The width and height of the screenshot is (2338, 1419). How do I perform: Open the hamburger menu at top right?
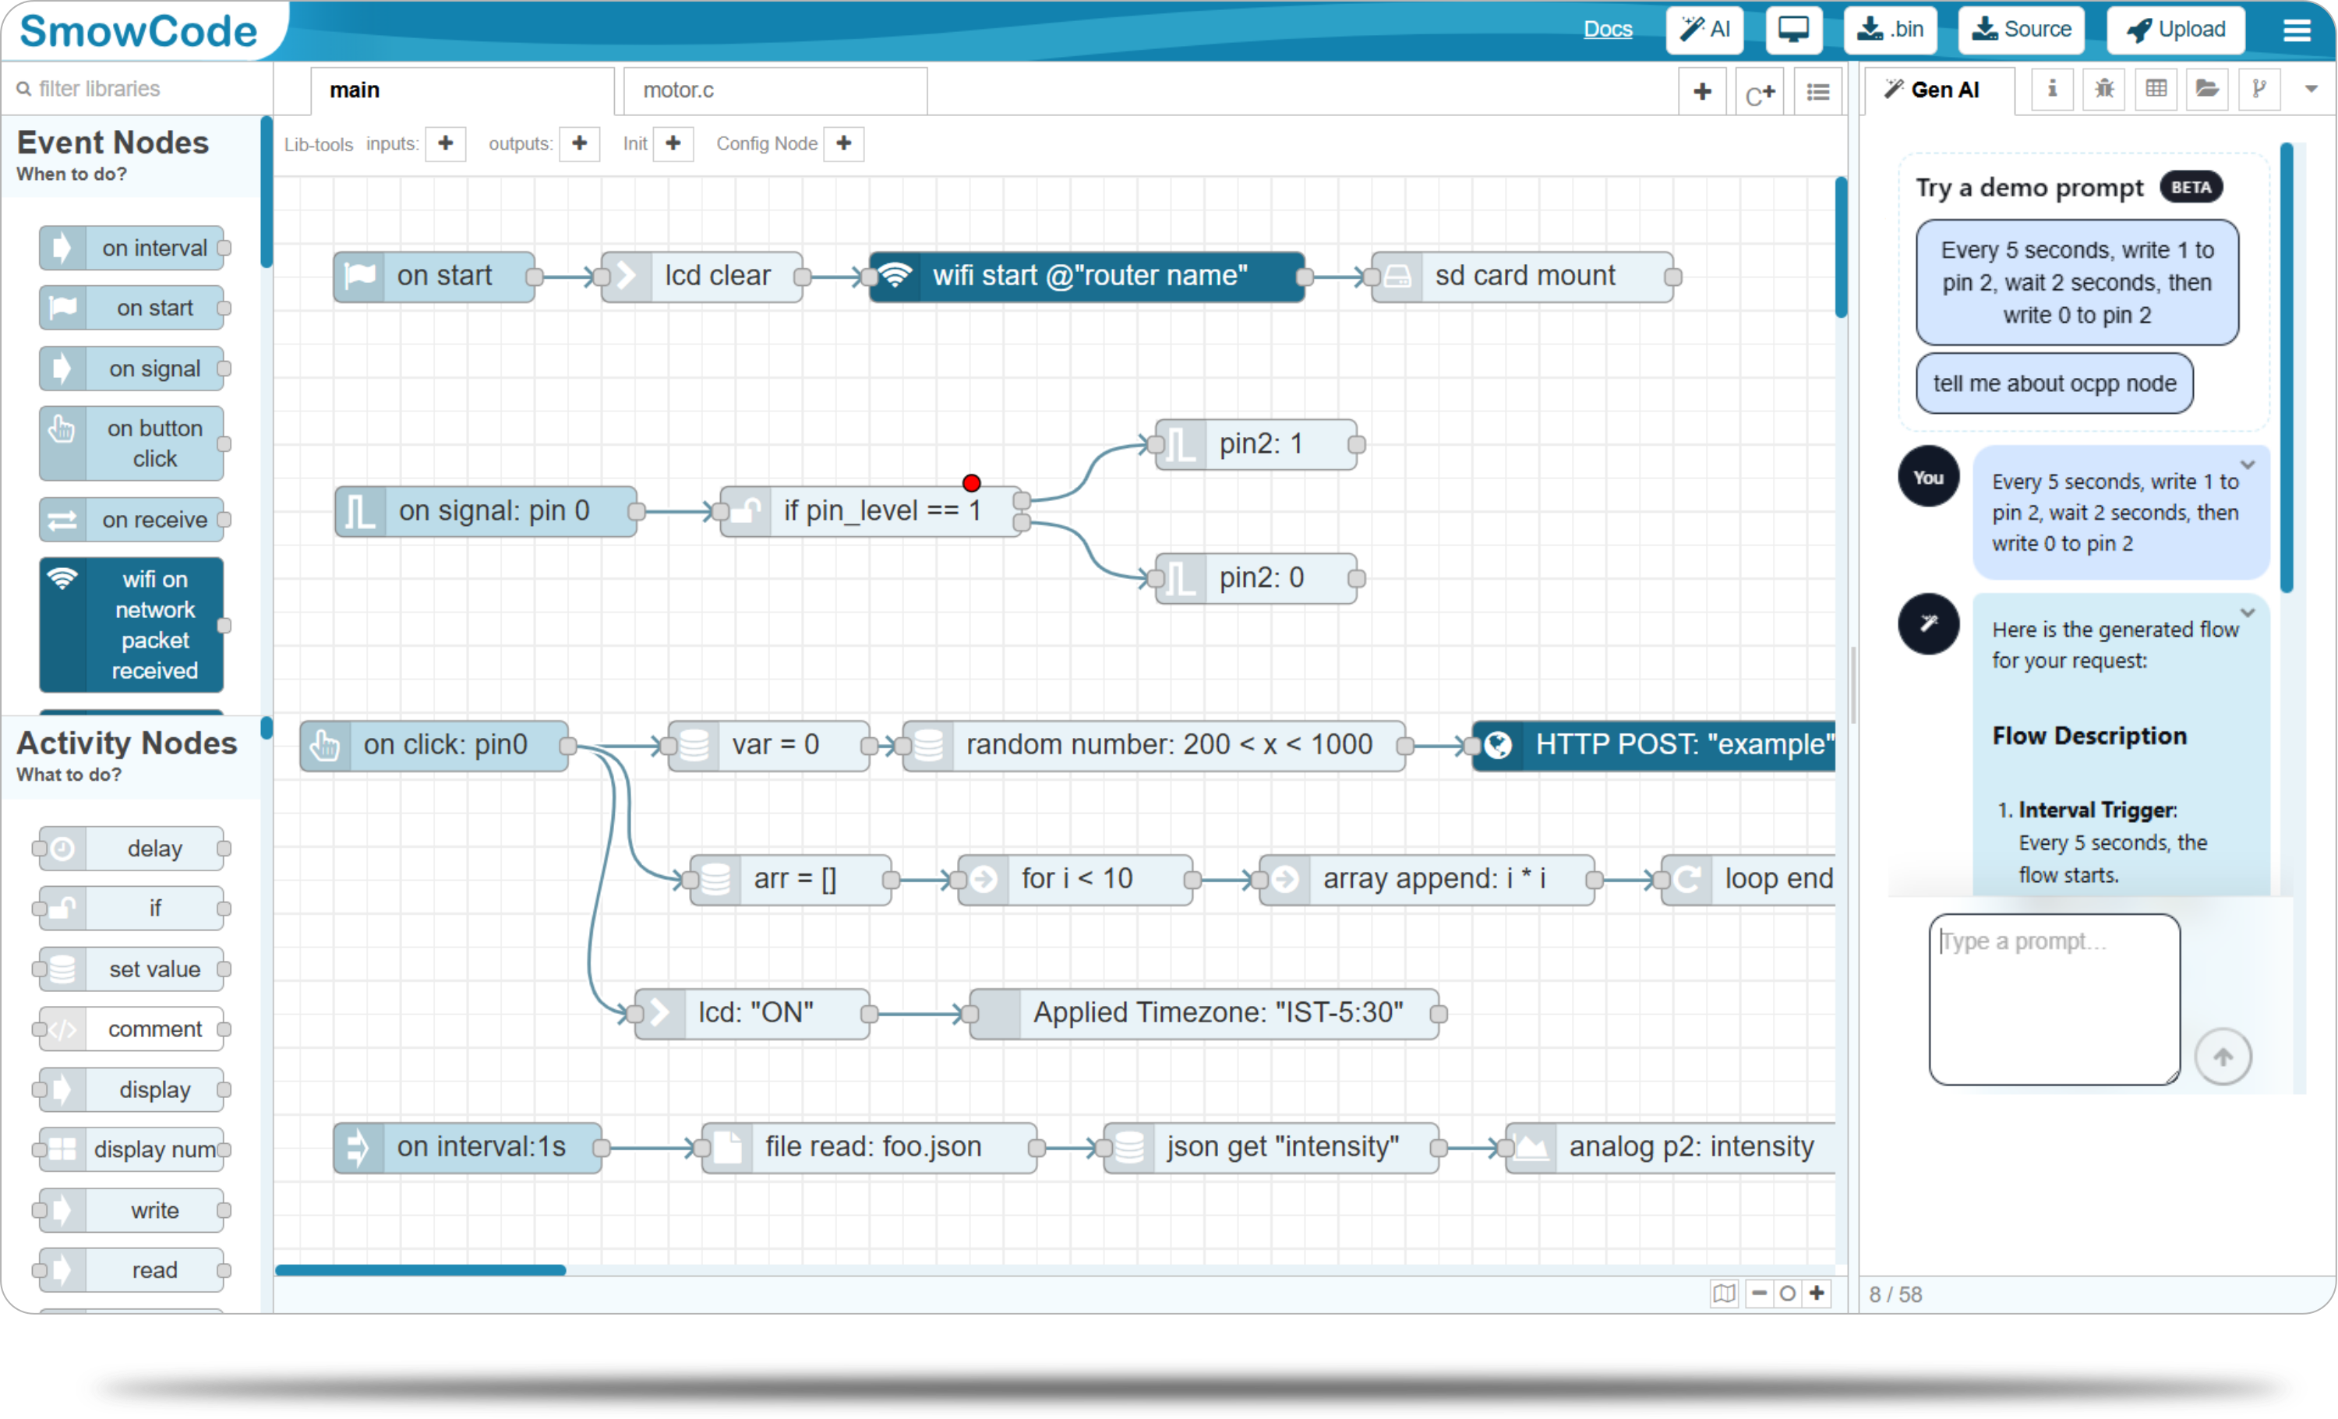coord(2297,30)
